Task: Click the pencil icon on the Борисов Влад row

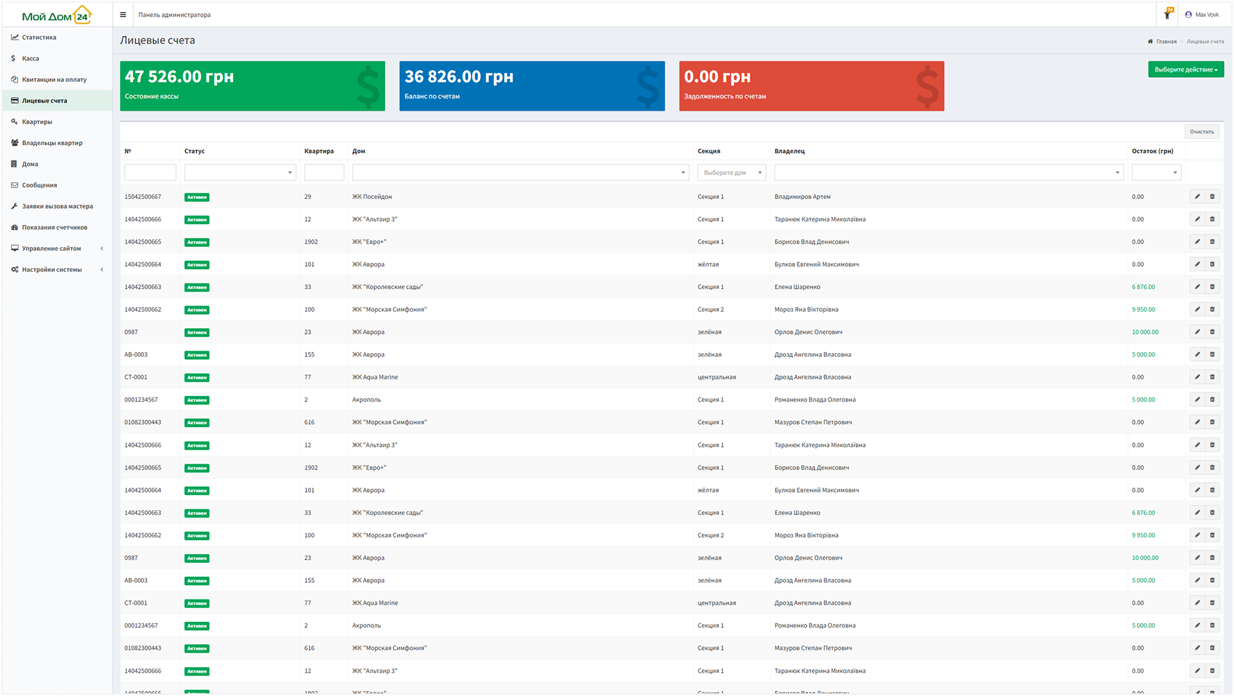Action: tap(1197, 242)
